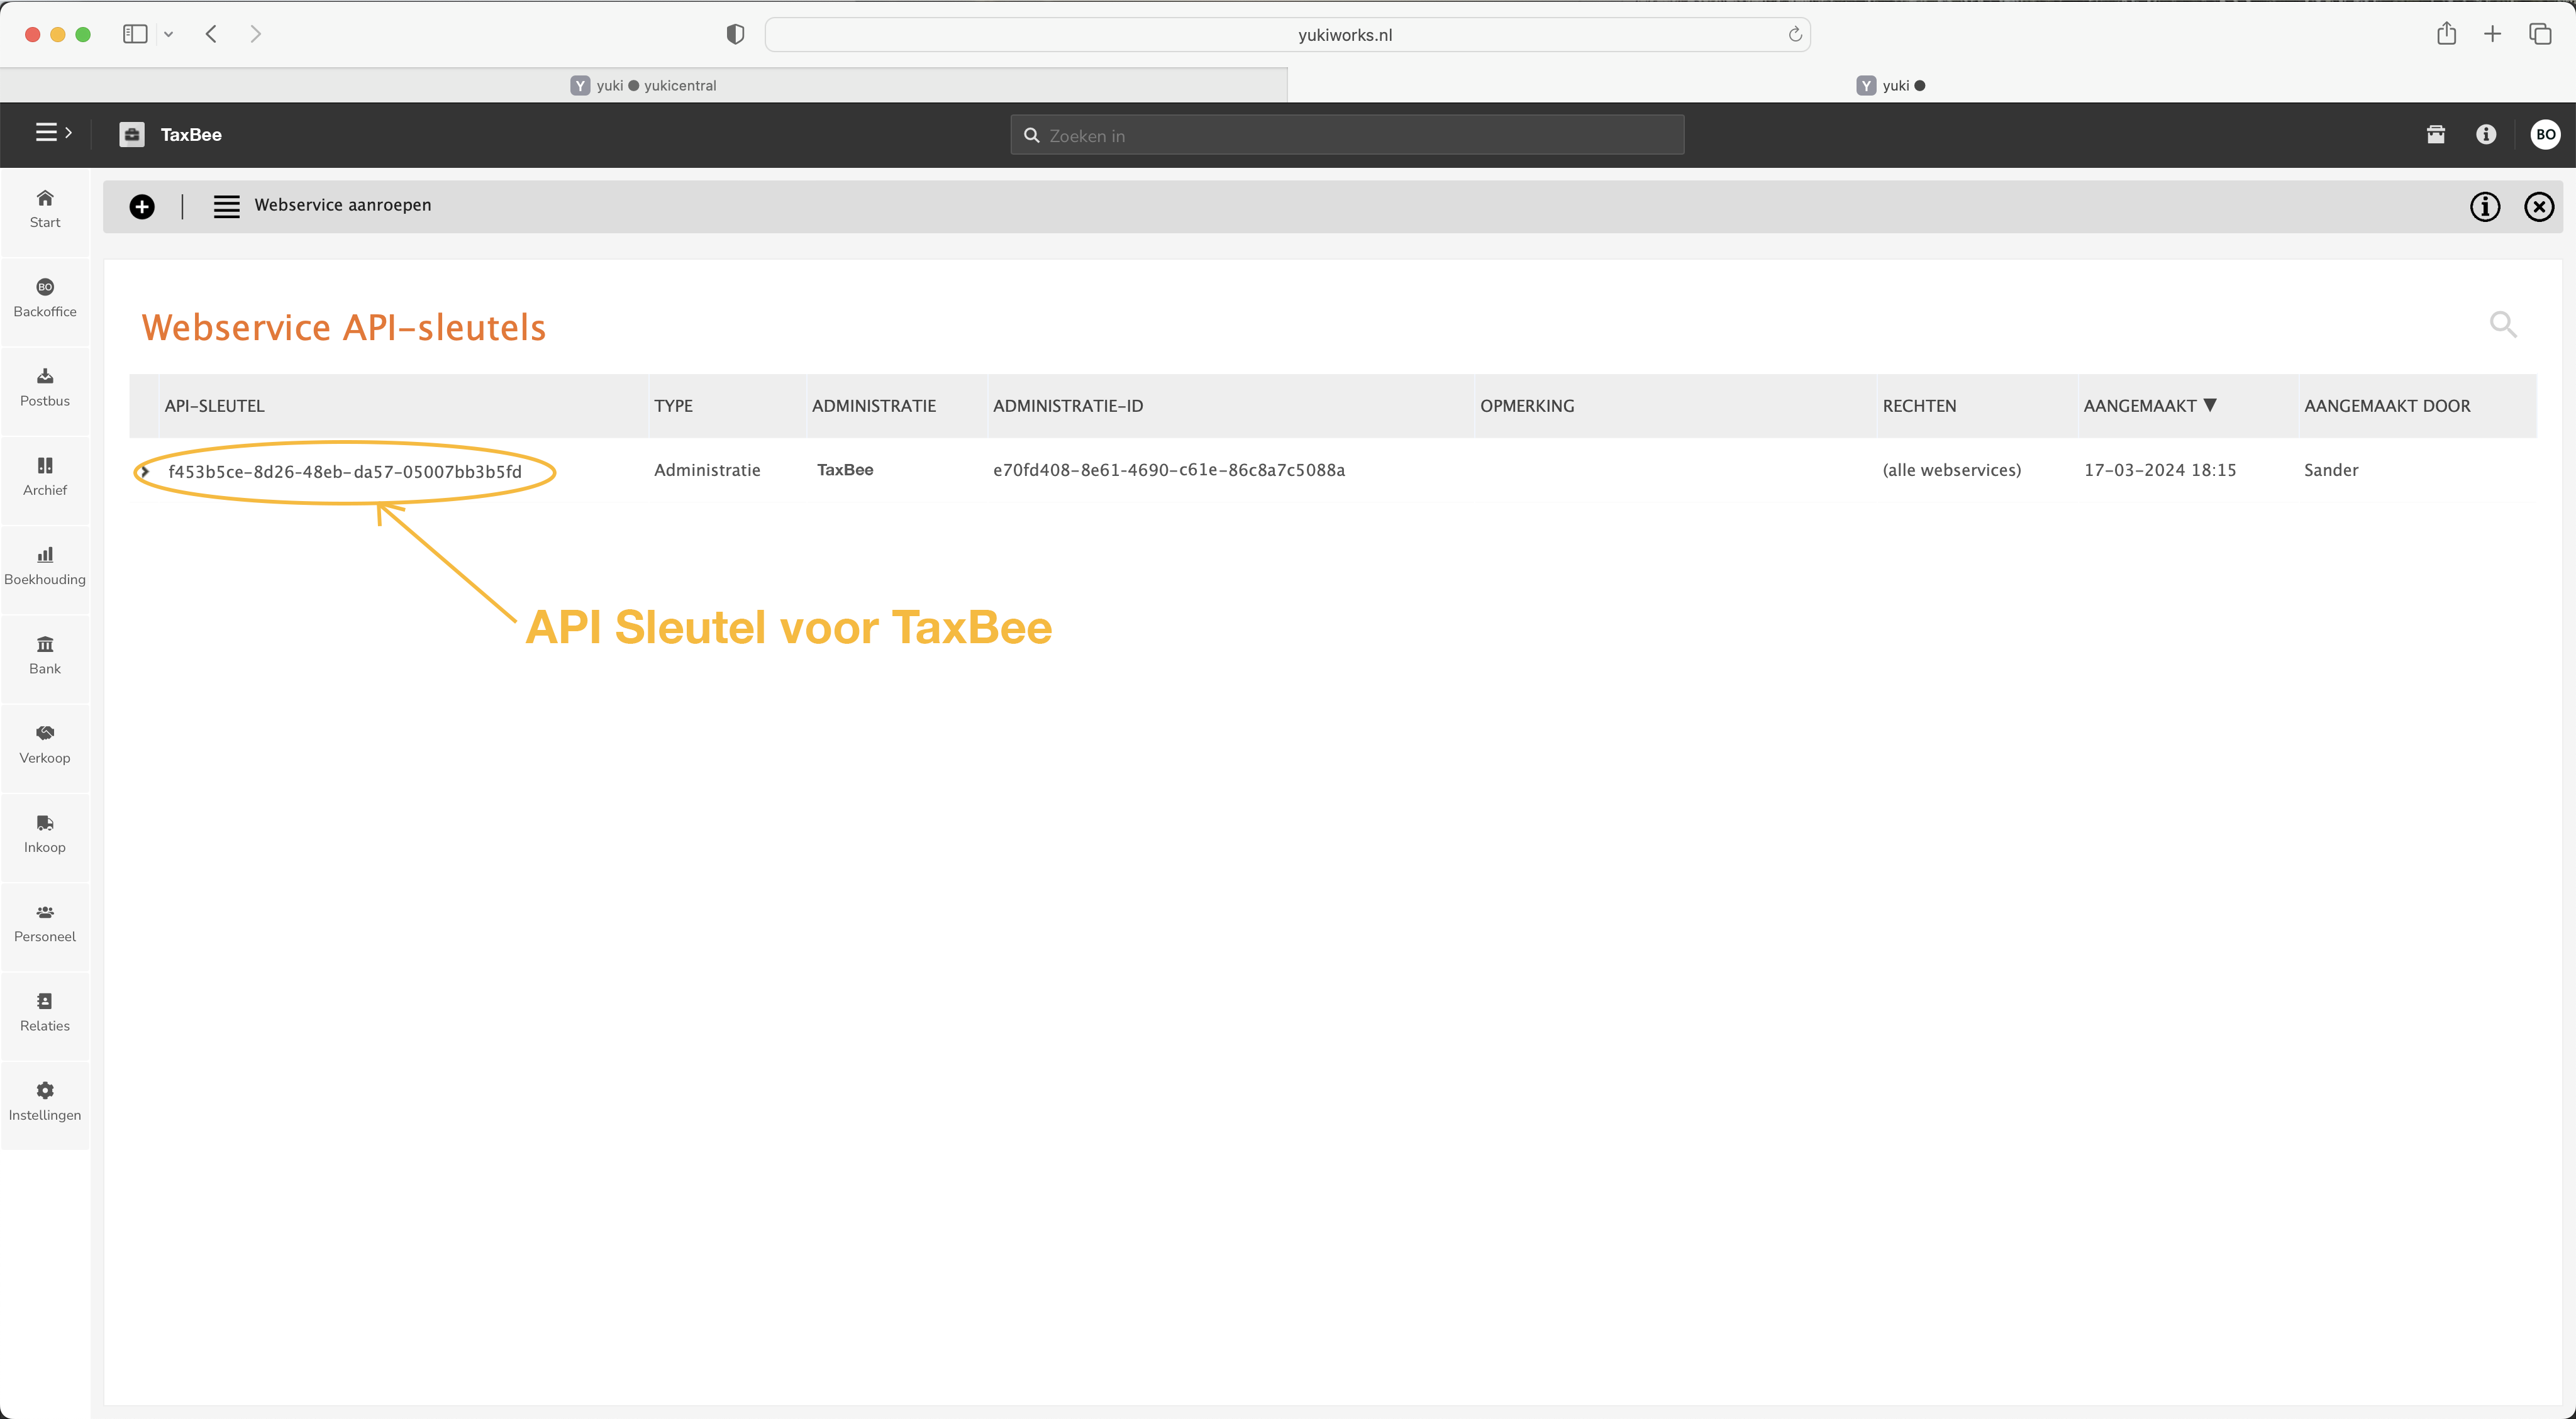Go forward in Safari
2576x1419 pixels.
256,34
